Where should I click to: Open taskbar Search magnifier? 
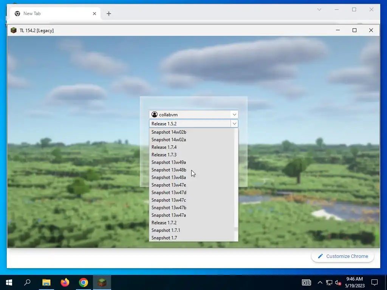click(27, 282)
